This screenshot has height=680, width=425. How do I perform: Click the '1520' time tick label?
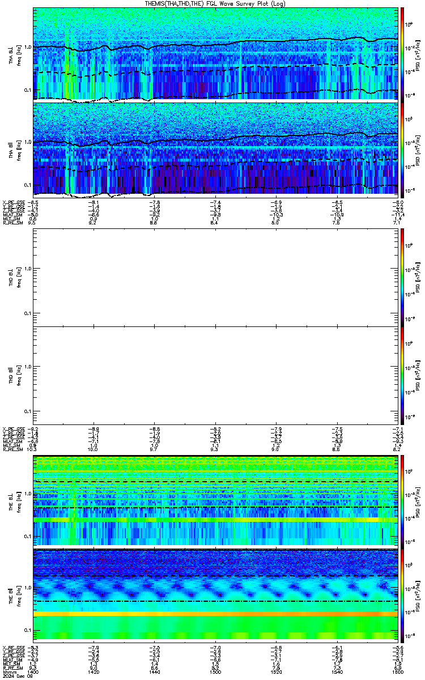point(276,671)
